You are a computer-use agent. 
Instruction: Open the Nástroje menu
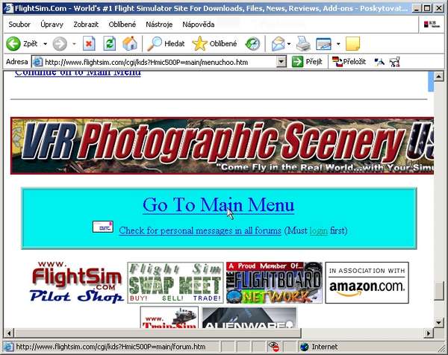[159, 25]
